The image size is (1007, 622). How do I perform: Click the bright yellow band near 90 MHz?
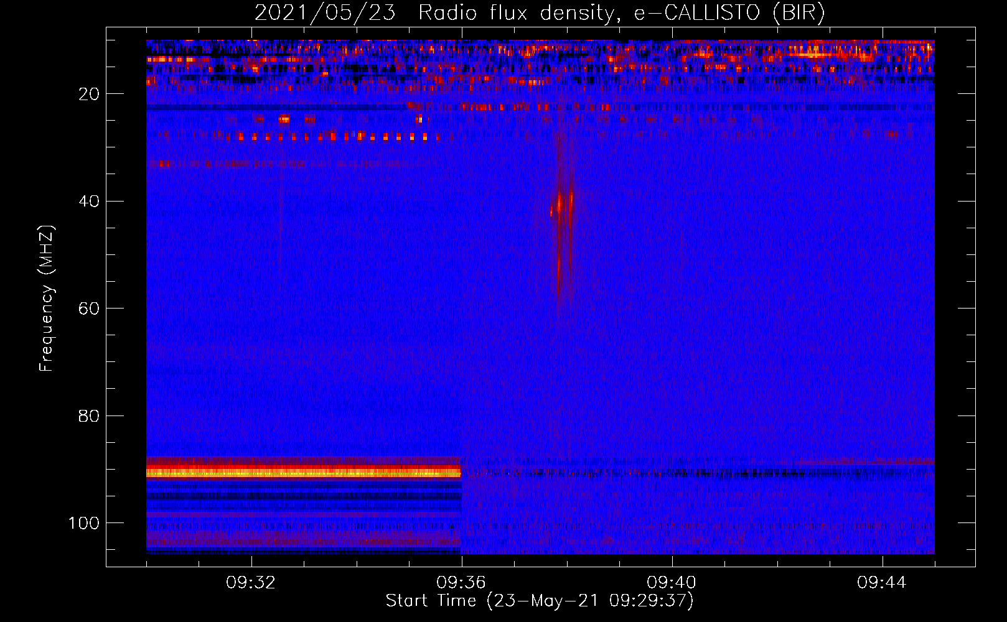tap(304, 473)
